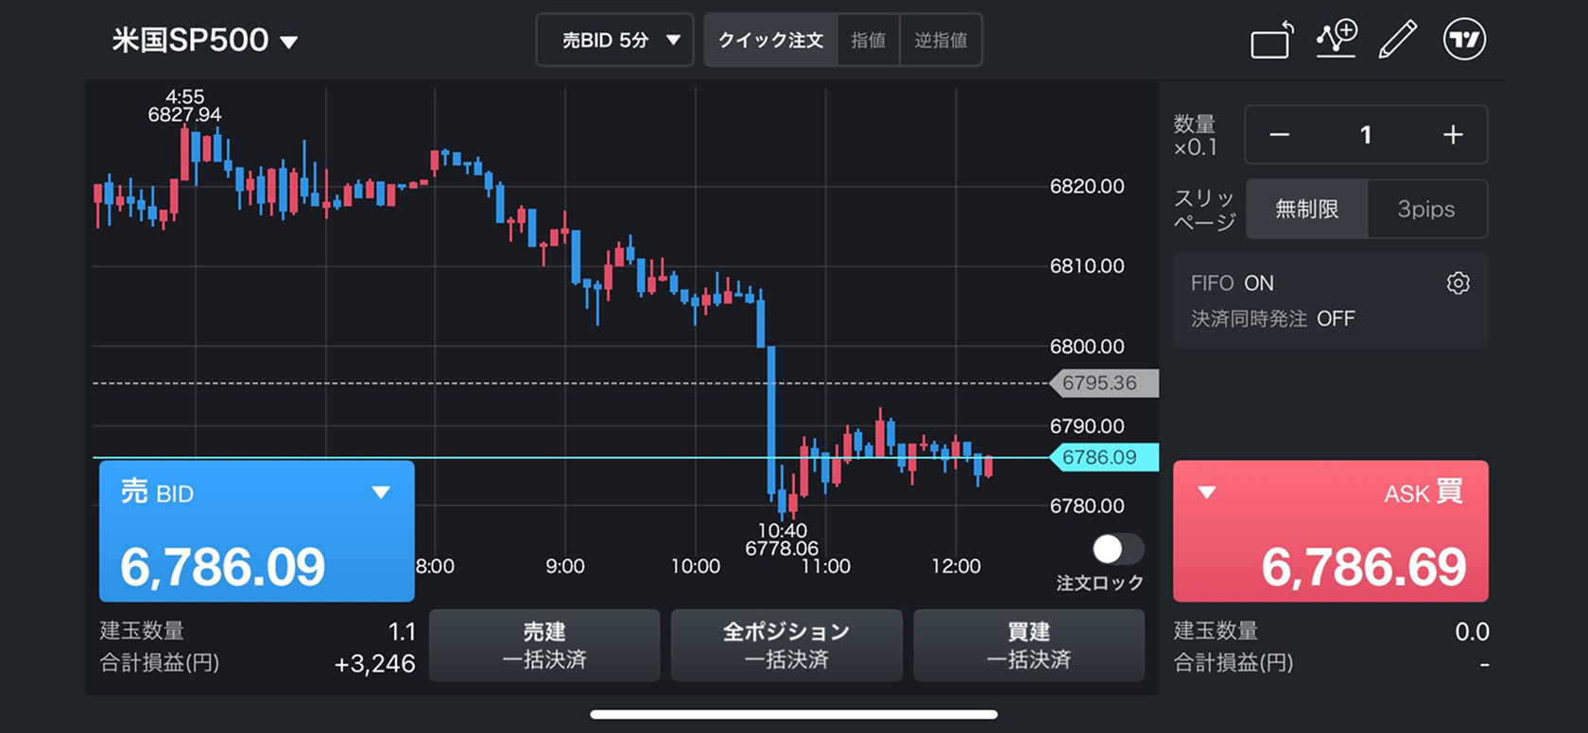The width and height of the screenshot is (1588, 733).
Task: Open FIFO settings gear icon
Action: (1458, 283)
